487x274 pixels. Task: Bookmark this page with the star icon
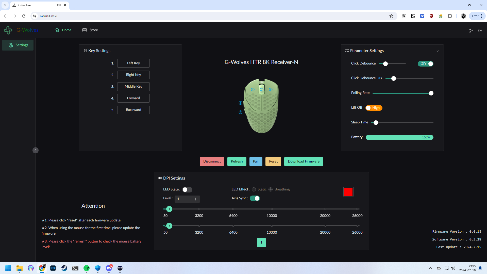point(391,16)
